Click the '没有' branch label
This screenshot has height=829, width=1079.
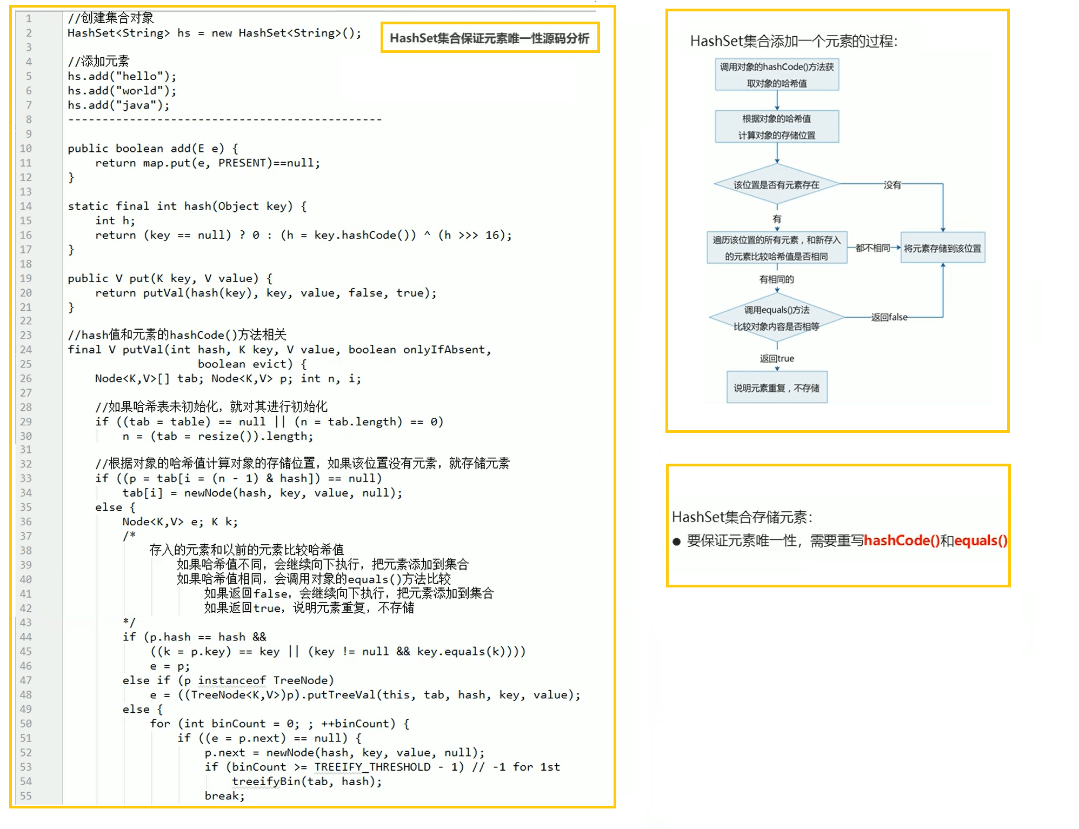coord(892,185)
